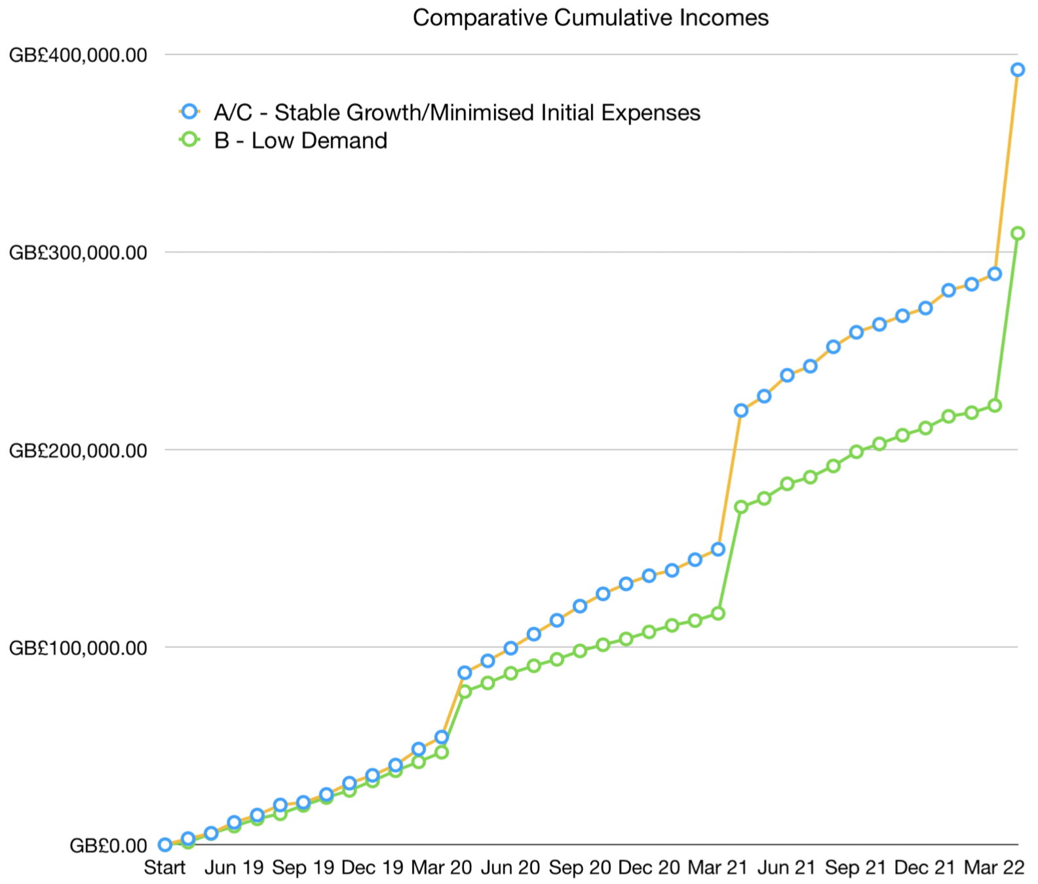
Task: Click the Start x-axis label
Action: coord(164,868)
